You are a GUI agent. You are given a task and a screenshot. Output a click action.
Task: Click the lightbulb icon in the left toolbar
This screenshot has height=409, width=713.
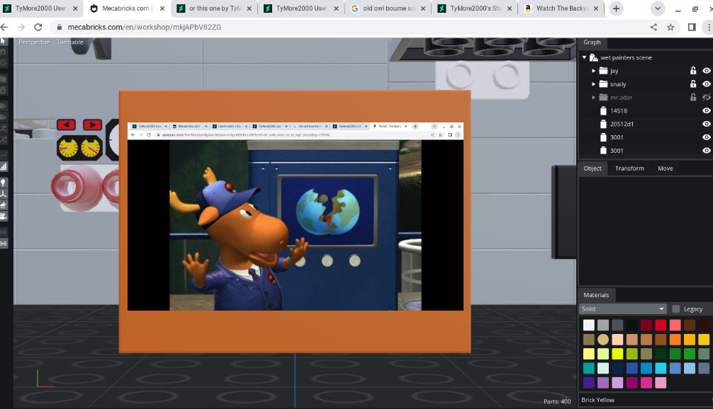tap(3, 183)
